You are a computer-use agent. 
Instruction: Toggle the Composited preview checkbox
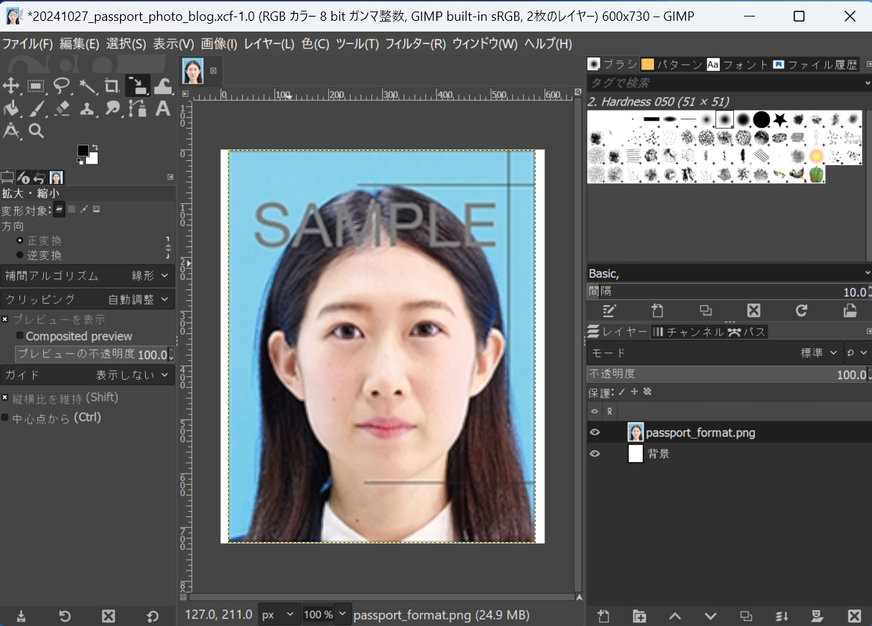tap(20, 336)
